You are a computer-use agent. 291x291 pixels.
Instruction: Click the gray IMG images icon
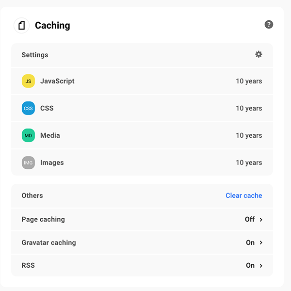[28, 162]
